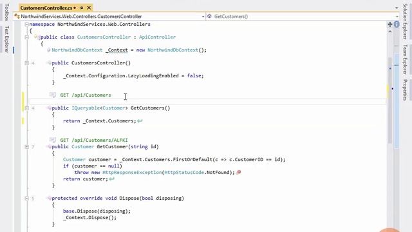Open the active documents list arrow
Image resolution: width=412 pixels, height=232 pixels.
tap(397, 8)
